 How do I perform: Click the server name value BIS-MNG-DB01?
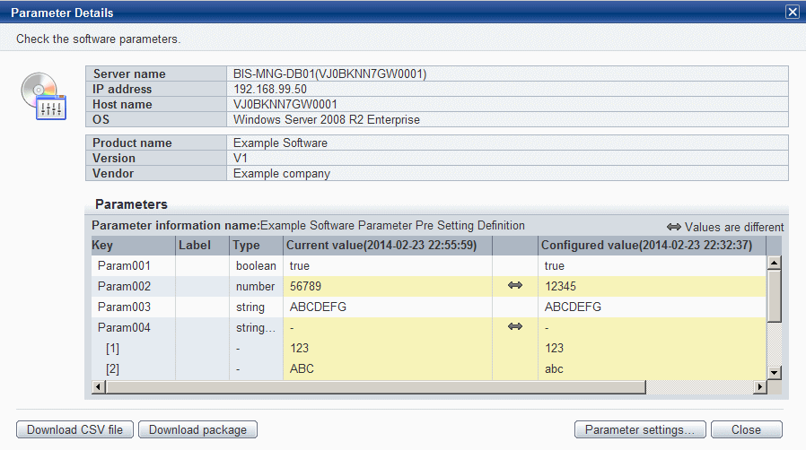330,74
